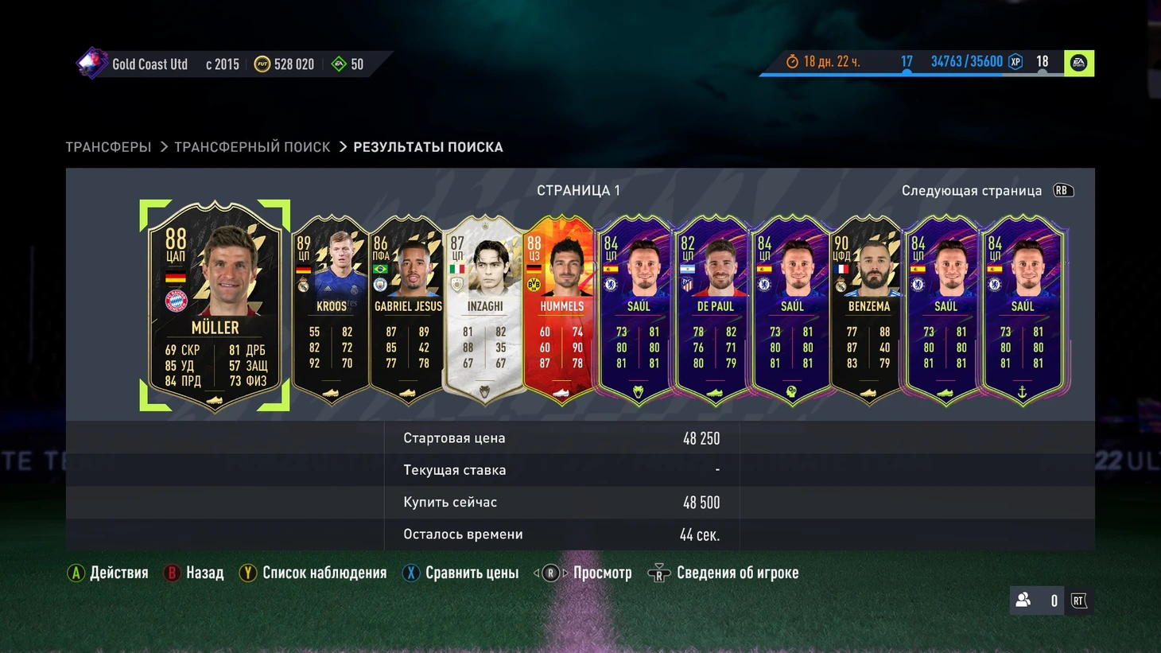Click the season timer clock icon

click(792, 62)
